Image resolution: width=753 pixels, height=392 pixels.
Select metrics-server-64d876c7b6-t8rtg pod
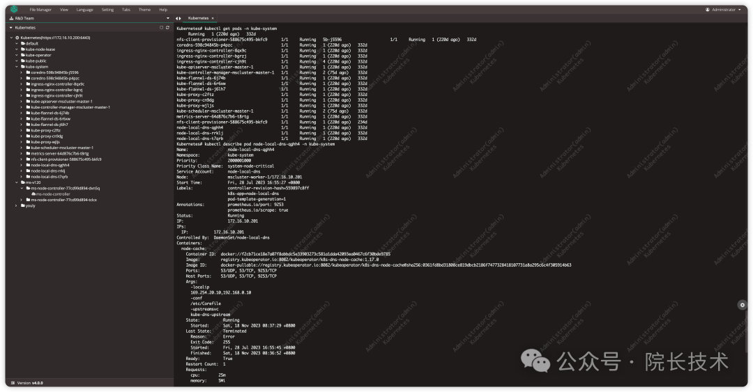tap(60, 154)
